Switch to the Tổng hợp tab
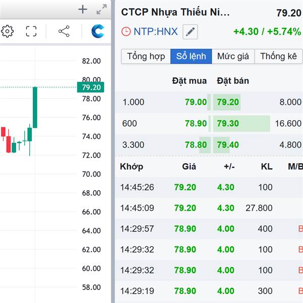303x303 pixels. (146, 56)
